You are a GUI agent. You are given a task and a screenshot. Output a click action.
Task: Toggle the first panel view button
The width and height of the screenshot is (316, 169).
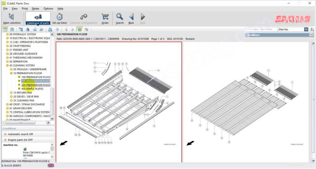point(5,29)
